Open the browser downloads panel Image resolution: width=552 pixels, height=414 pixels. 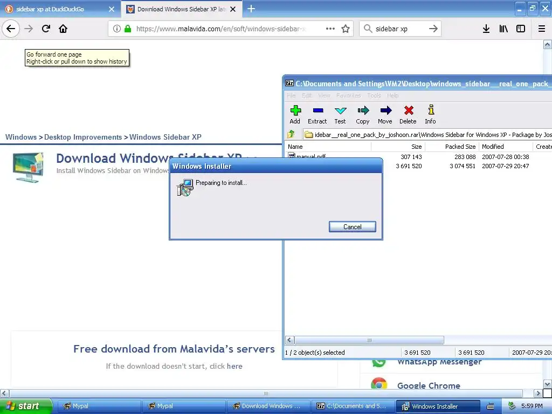(486, 29)
